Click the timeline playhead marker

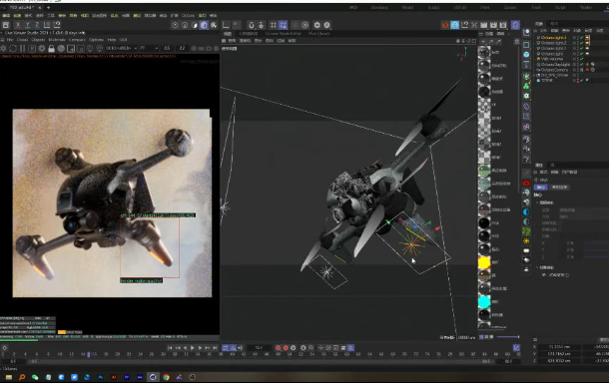(89, 354)
